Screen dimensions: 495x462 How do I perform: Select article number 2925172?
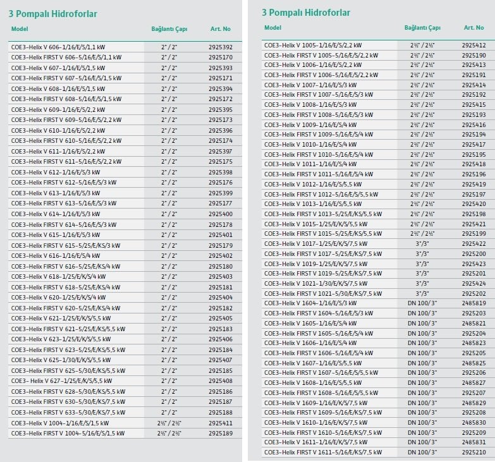(x=221, y=99)
